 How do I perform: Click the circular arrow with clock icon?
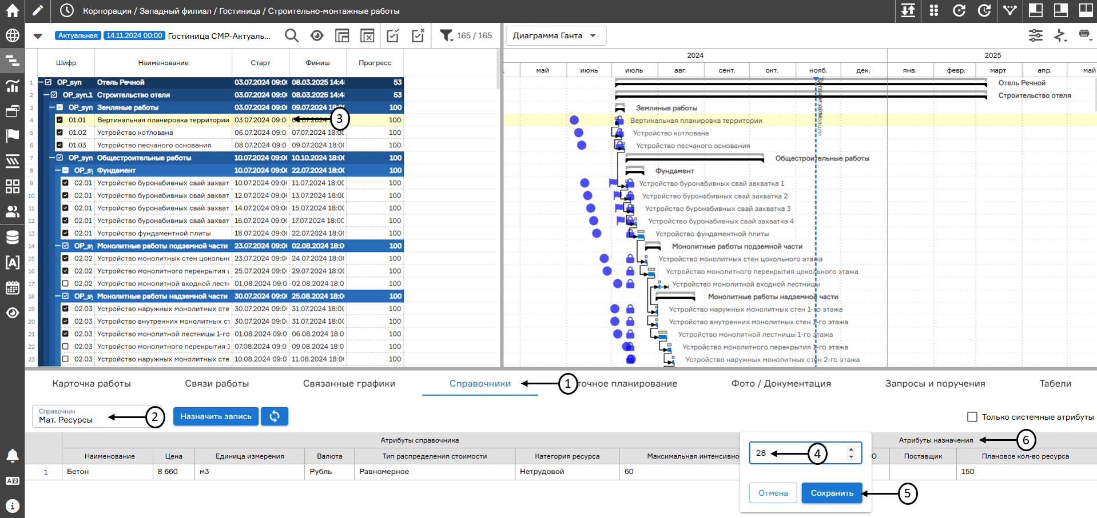click(984, 10)
